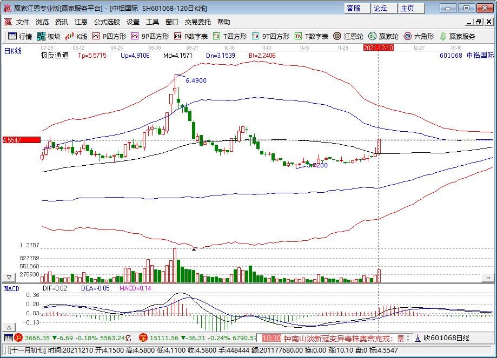This screenshot has height=358, width=497.
Task: Open the 赢家轮 wheel tool
Action: coord(383,36)
